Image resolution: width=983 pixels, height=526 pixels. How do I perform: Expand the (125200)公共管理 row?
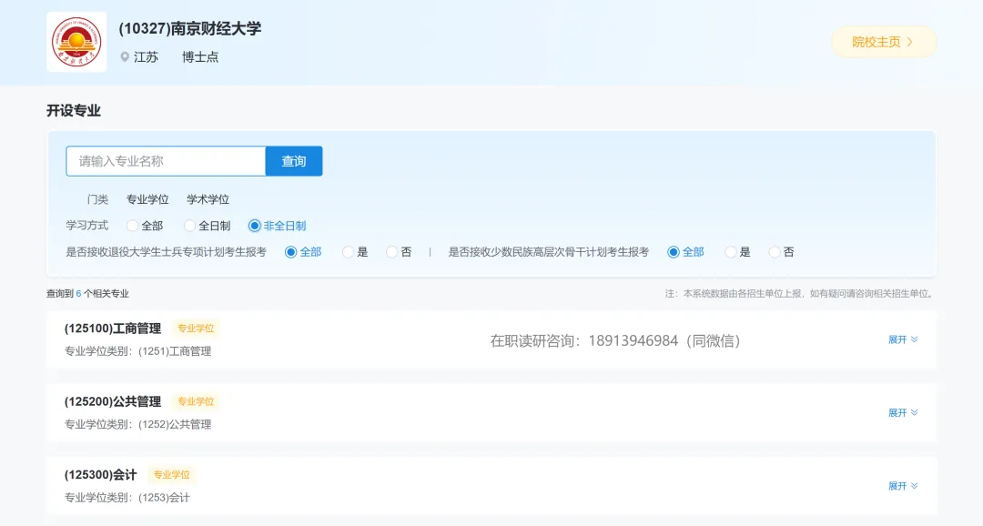(903, 413)
